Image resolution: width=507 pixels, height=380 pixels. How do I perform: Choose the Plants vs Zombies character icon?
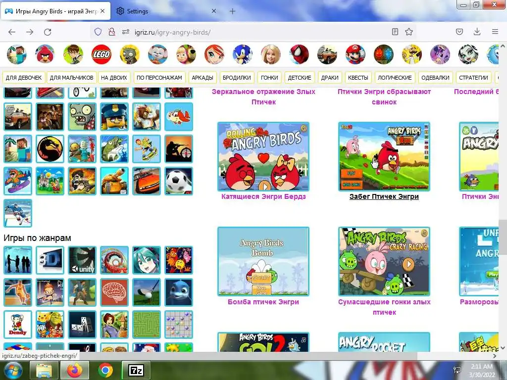(130, 54)
